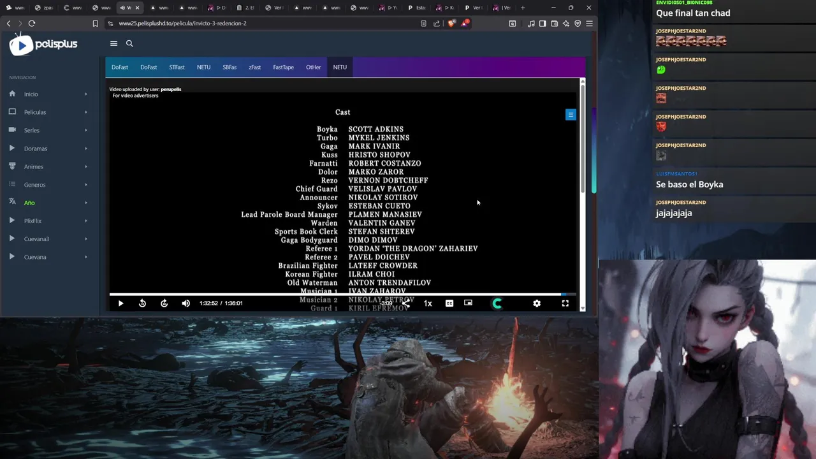
Task: Click the browser address bar URL
Action: (x=182, y=24)
